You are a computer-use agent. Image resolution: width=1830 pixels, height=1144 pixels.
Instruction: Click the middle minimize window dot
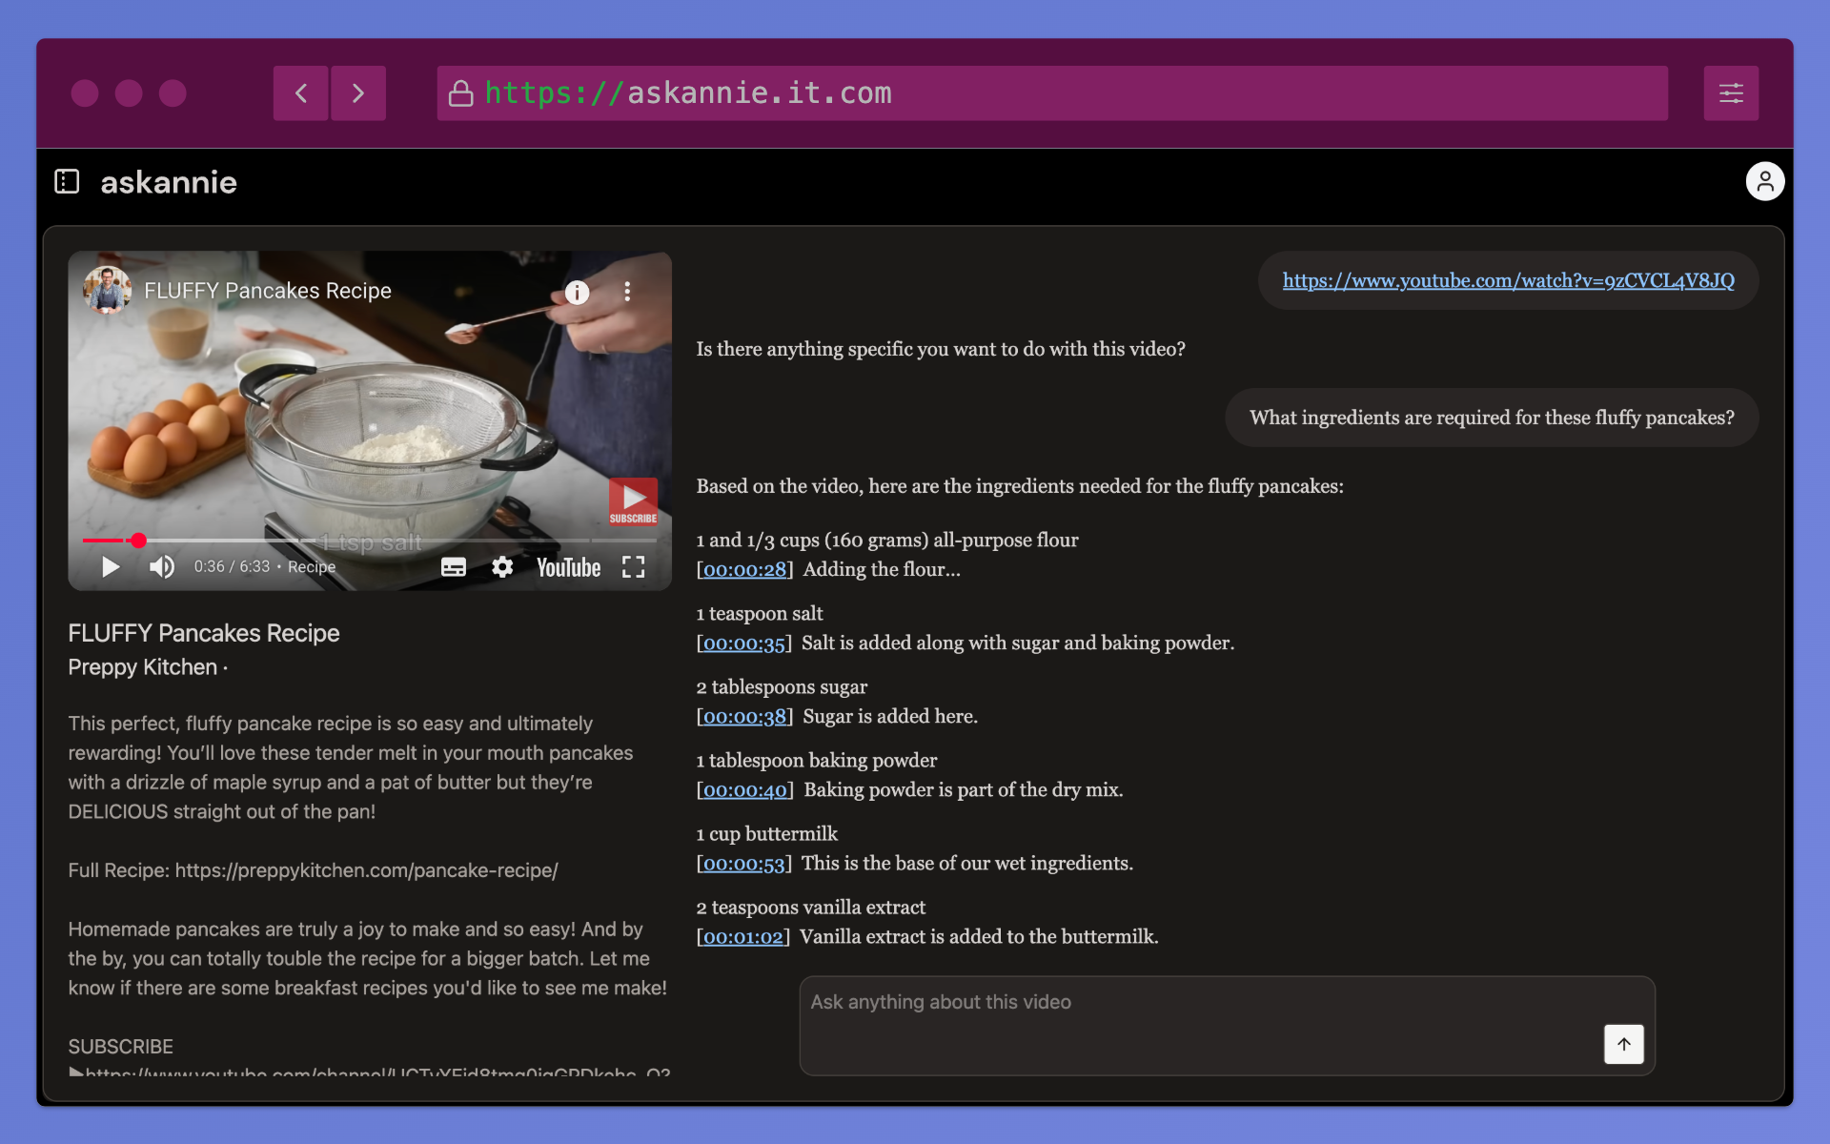point(129,92)
